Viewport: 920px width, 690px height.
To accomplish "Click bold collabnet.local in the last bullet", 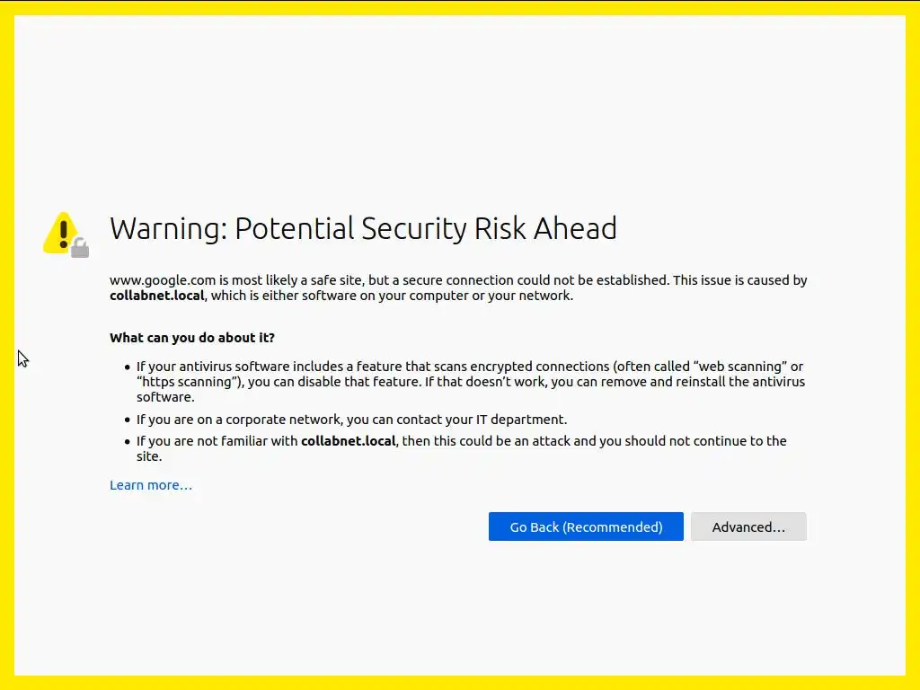I will (348, 441).
